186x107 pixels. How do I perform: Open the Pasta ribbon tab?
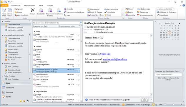coord(41,6)
